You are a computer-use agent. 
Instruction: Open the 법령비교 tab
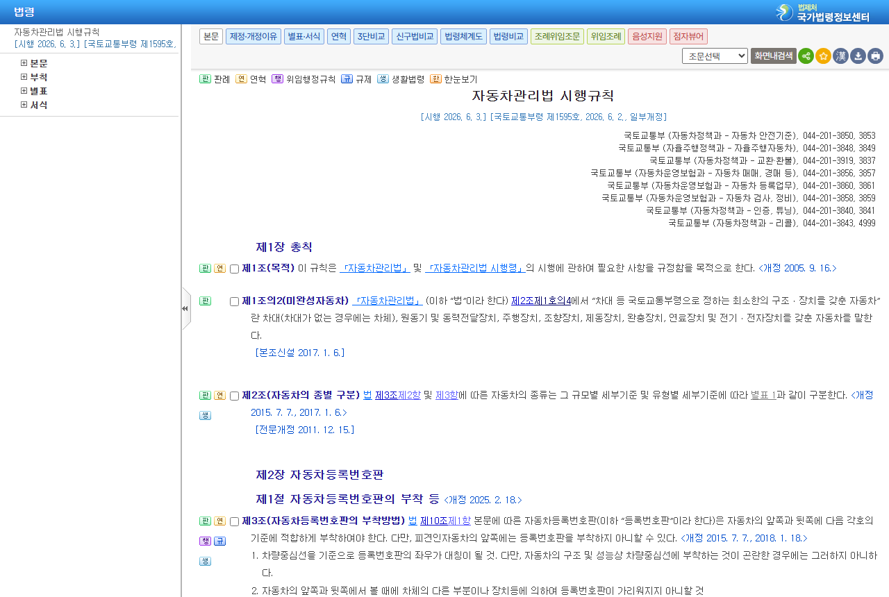pyautogui.click(x=508, y=37)
